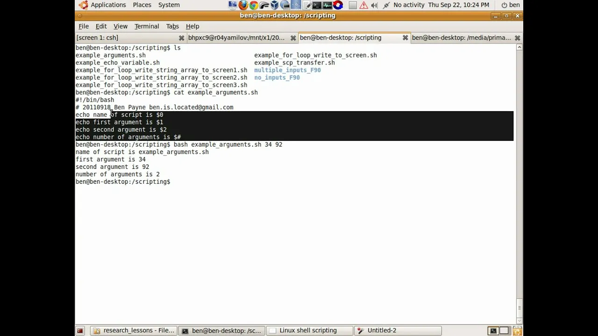The height and width of the screenshot is (336, 598).
Task: Click the last terminal prompt line
Action: (x=123, y=182)
